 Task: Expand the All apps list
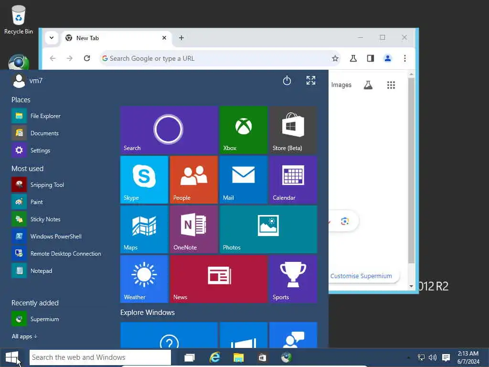point(24,336)
